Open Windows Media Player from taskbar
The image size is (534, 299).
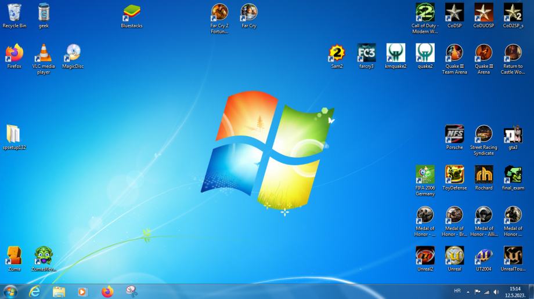[82, 292]
